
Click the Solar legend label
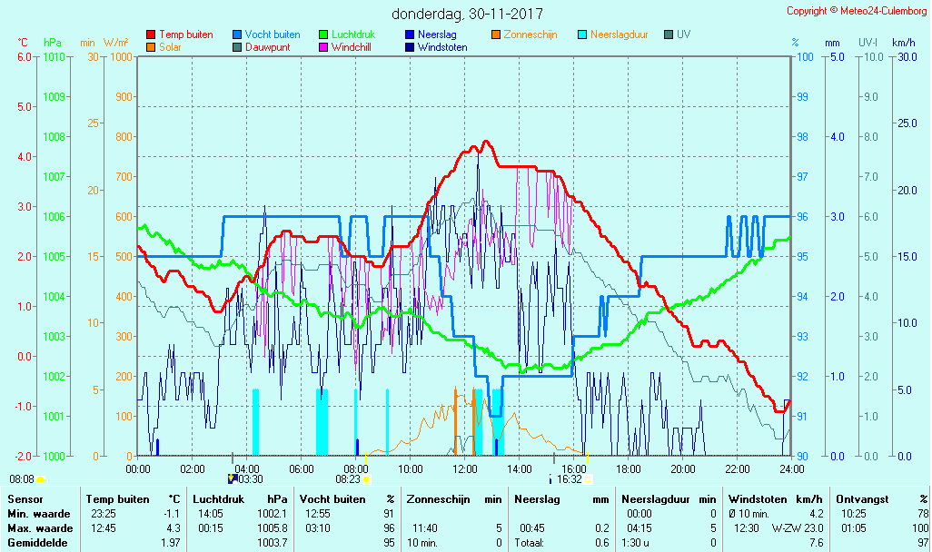pyautogui.click(x=171, y=47)
